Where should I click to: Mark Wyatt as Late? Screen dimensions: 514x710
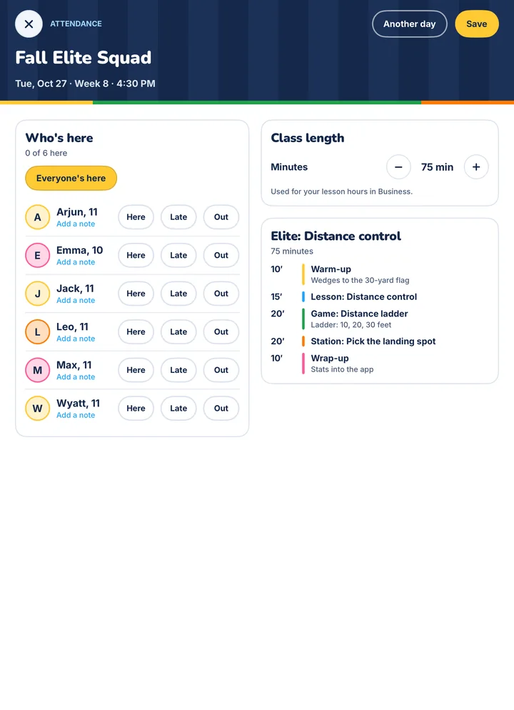(x=178, y=409)
